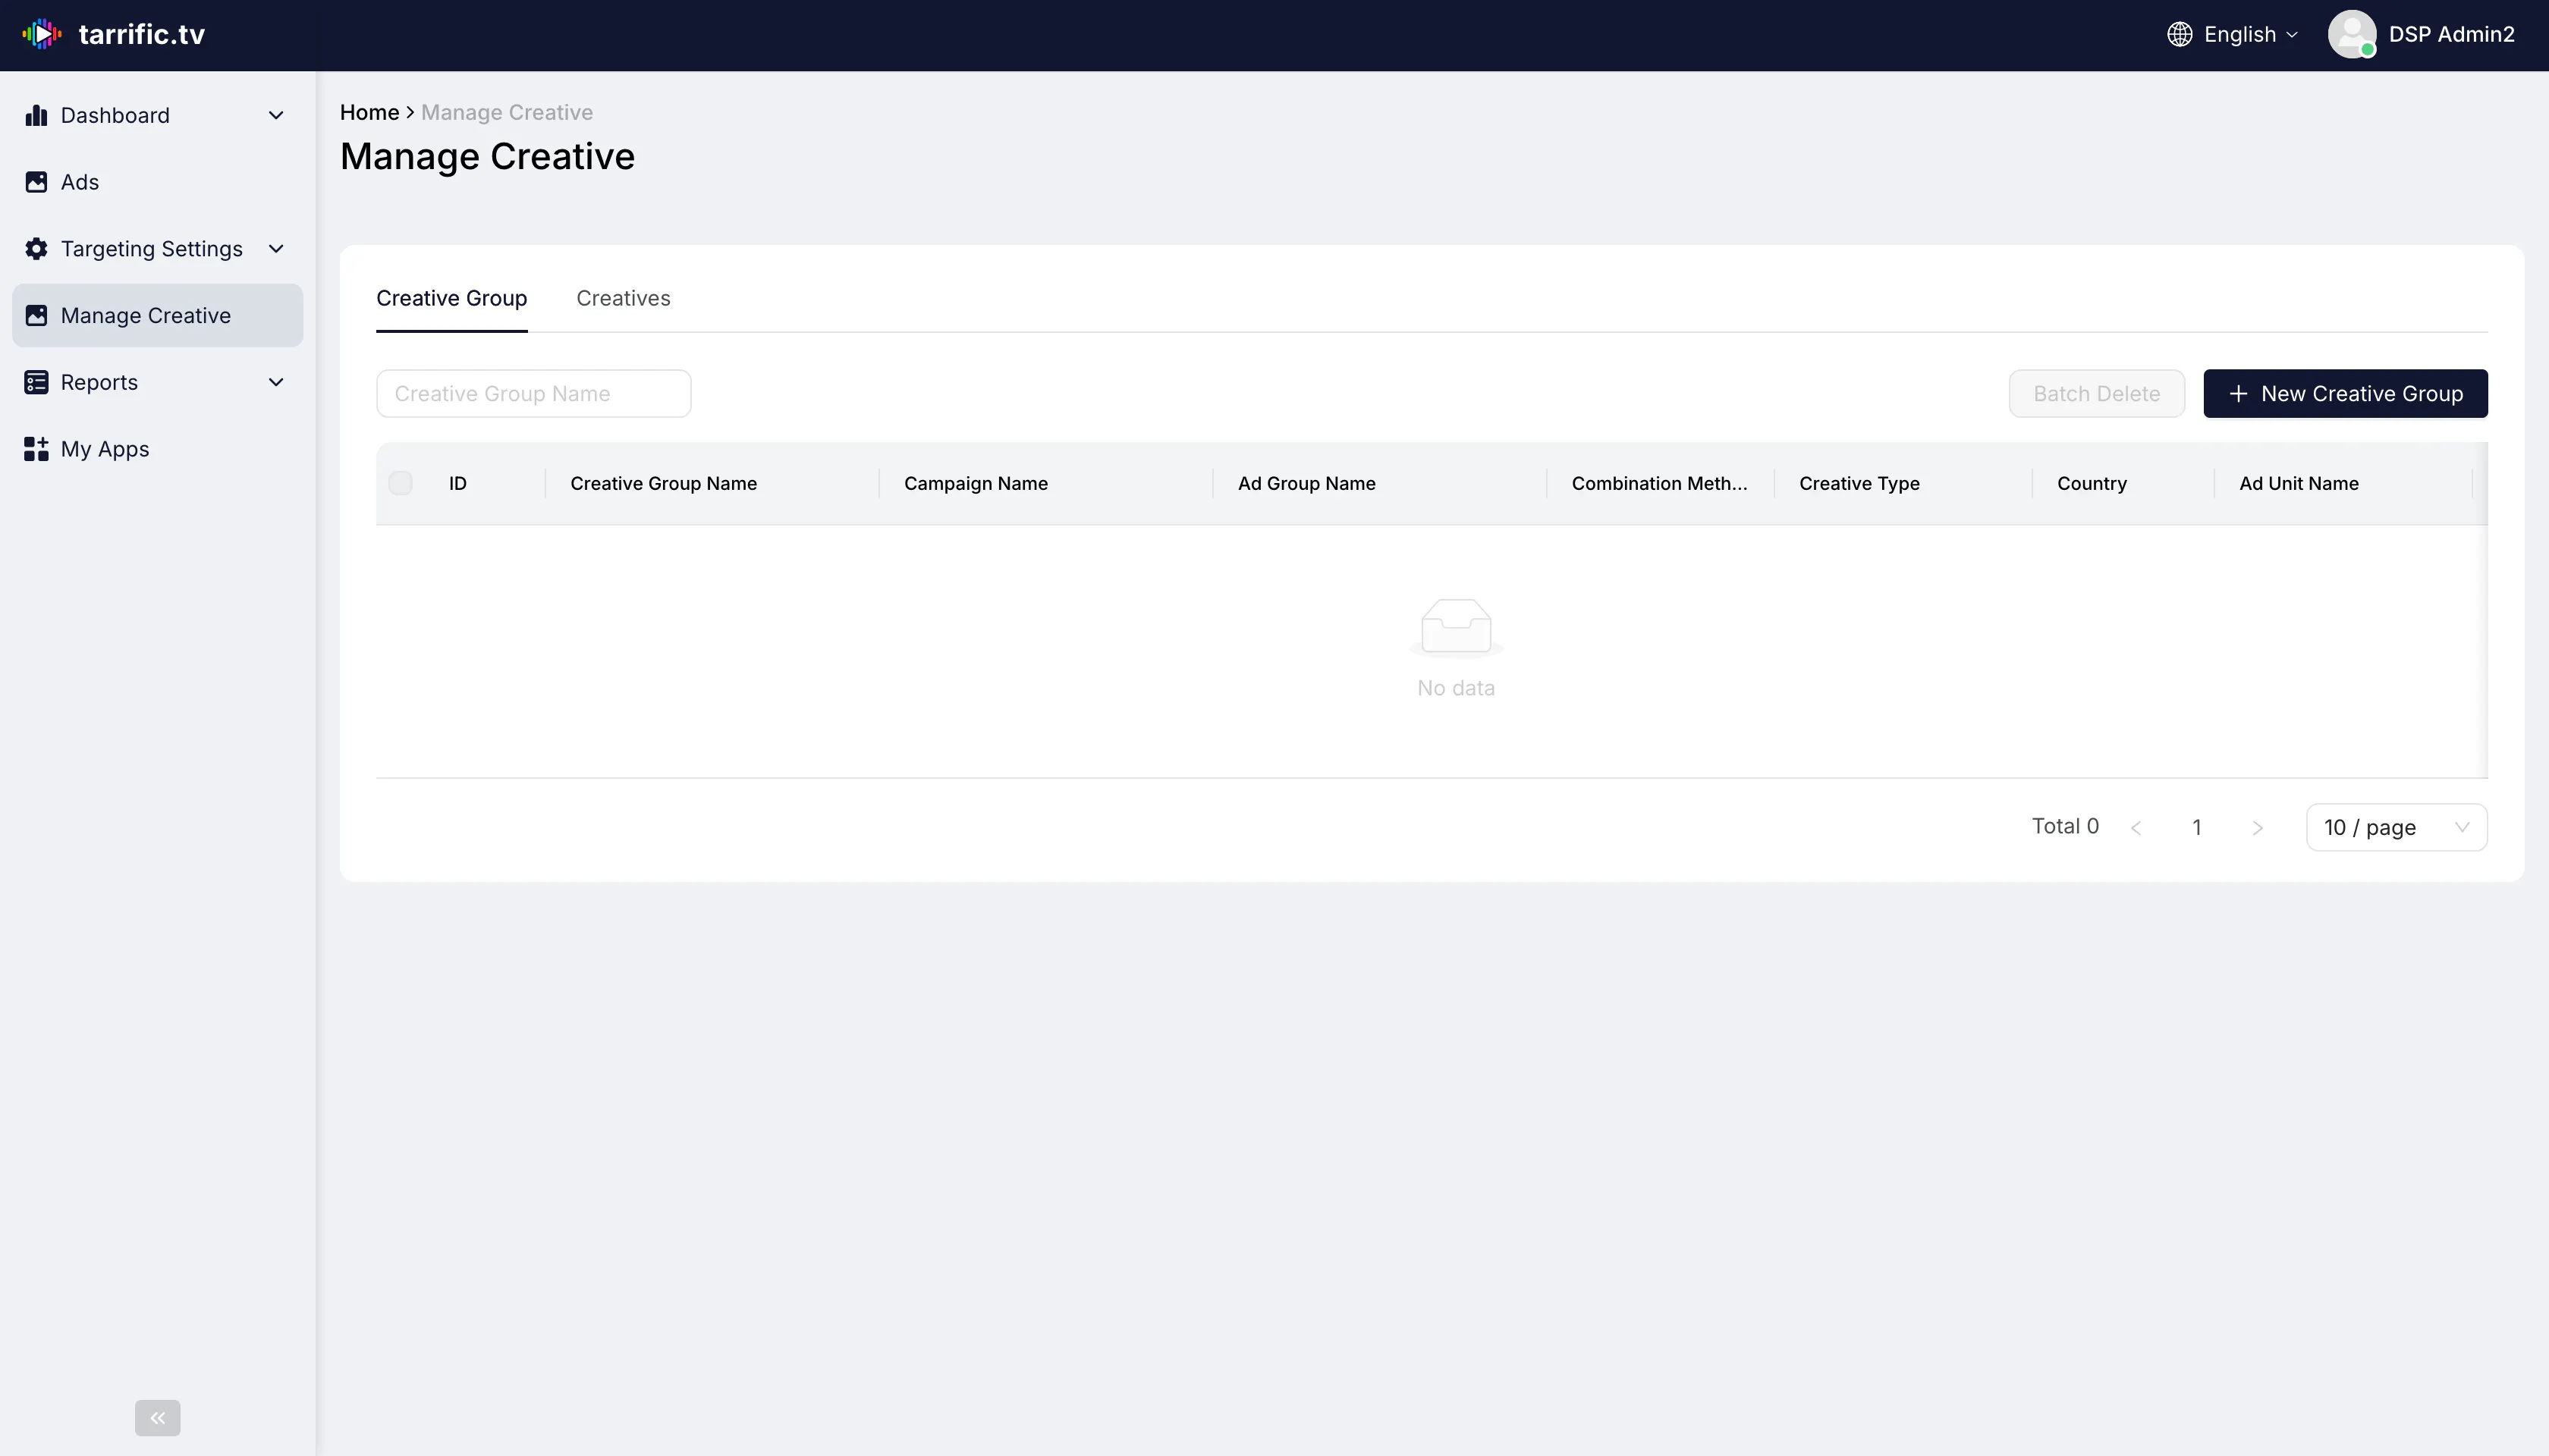Click the Total 0 text
2549x1456 pixels.
tap(2065, 827)
